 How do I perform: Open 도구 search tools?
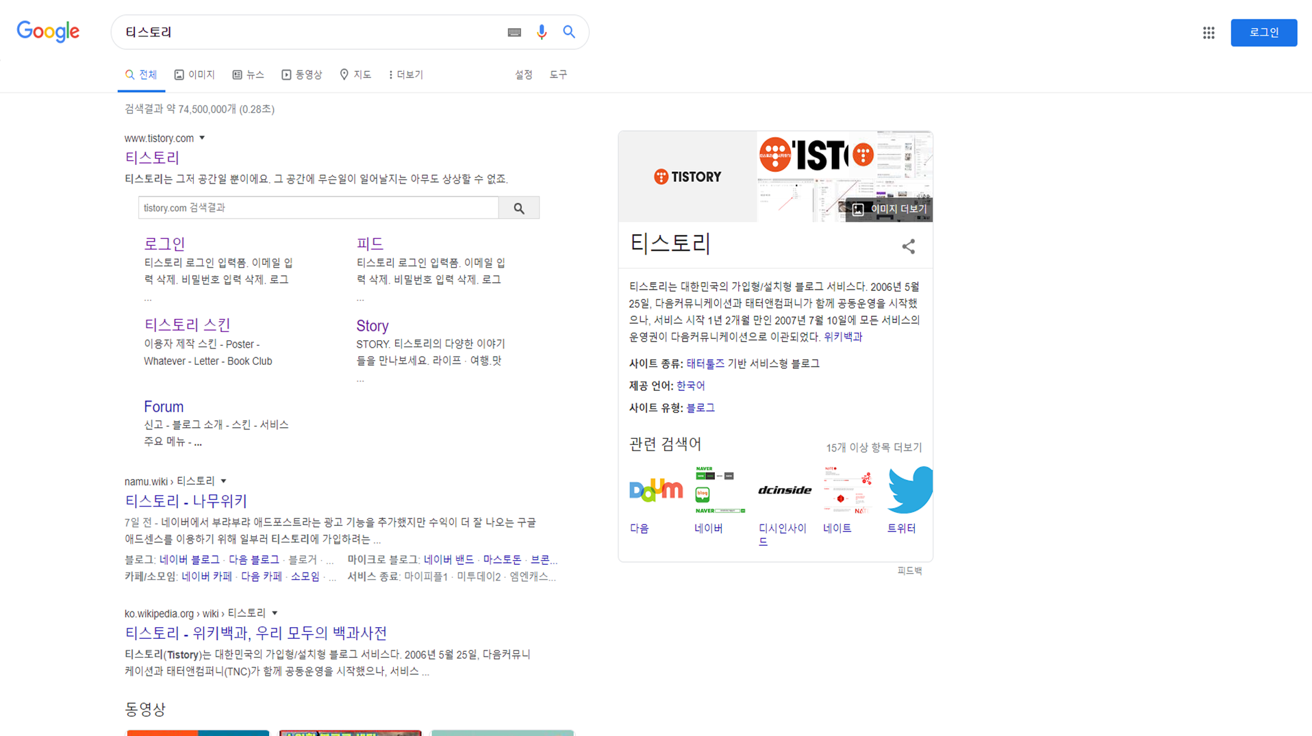(x=558, y=75)
